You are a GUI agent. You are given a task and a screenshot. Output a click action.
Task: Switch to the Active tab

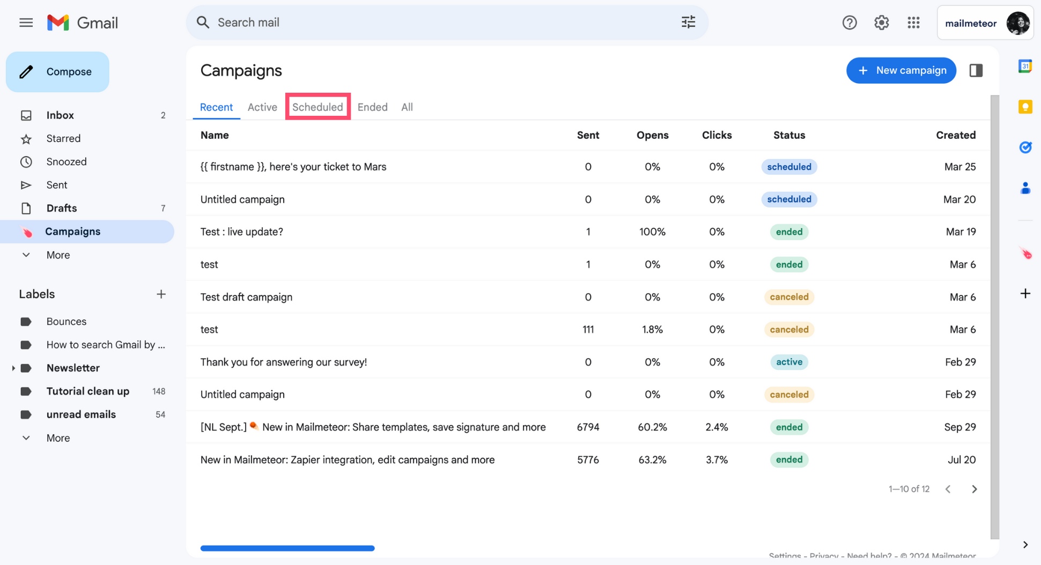262,107
